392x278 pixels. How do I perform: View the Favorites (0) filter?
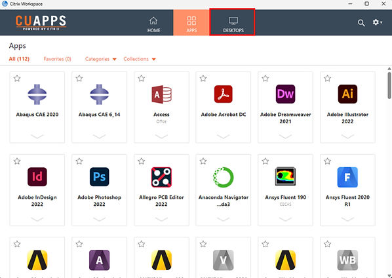pos(57,59)
